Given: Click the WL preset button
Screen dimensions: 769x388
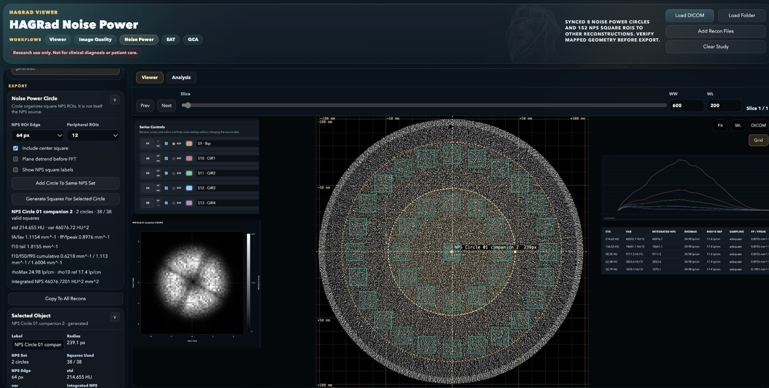Looking at the screenshot, I should 738,126.
